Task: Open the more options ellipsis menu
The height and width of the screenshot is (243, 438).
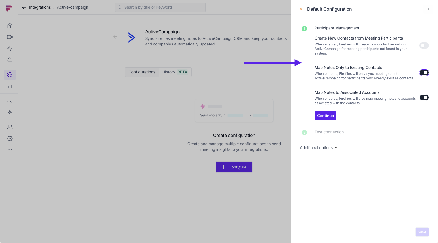Action: point(10,150)
